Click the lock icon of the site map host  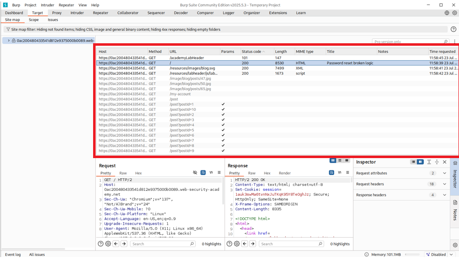tap(13, 41)
